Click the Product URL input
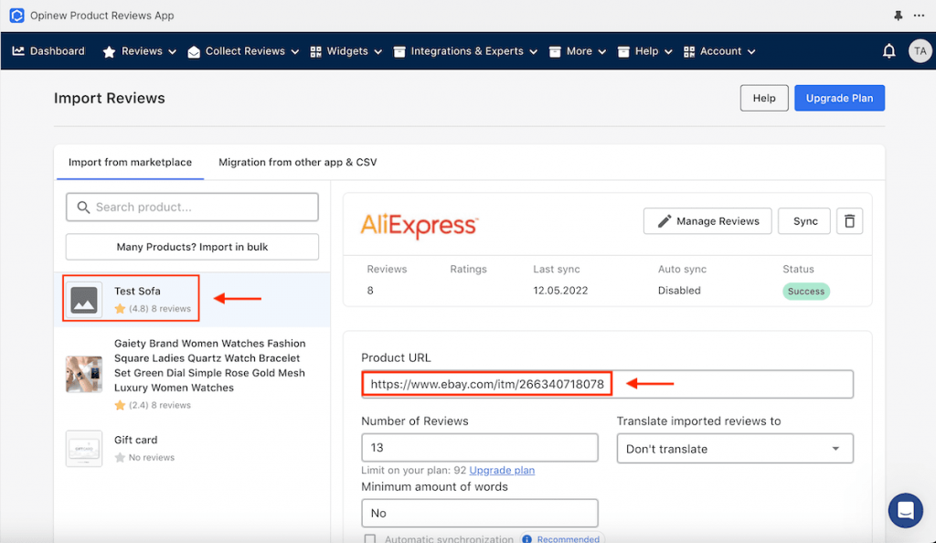The width and height of the screenshot is (936, 543). pyautogui.click(x=607, y=384)
